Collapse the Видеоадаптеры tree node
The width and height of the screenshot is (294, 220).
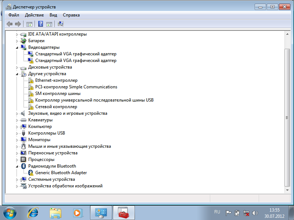17,48
